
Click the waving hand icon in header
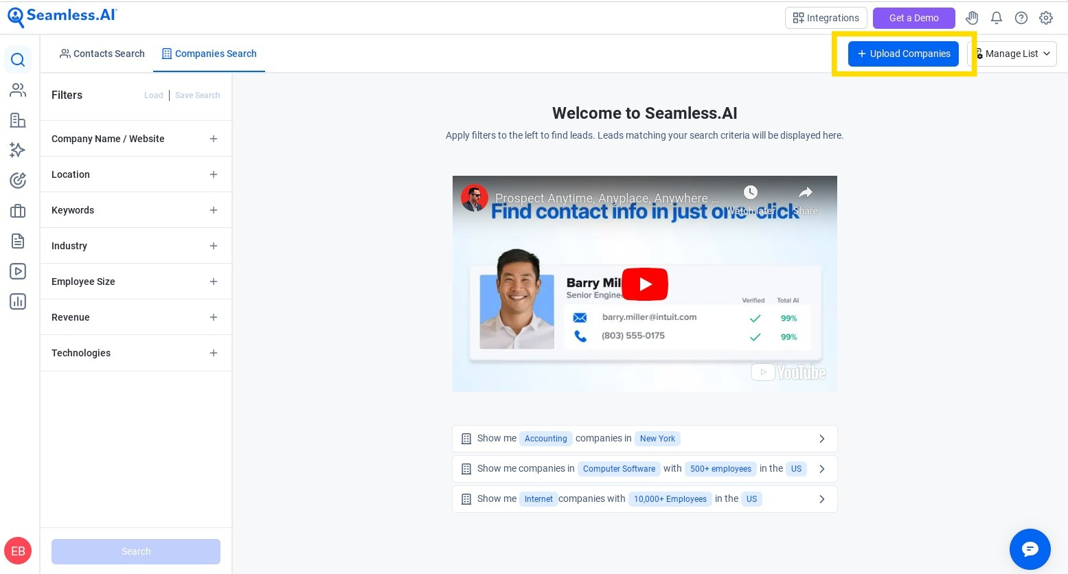tap(972, 18)
